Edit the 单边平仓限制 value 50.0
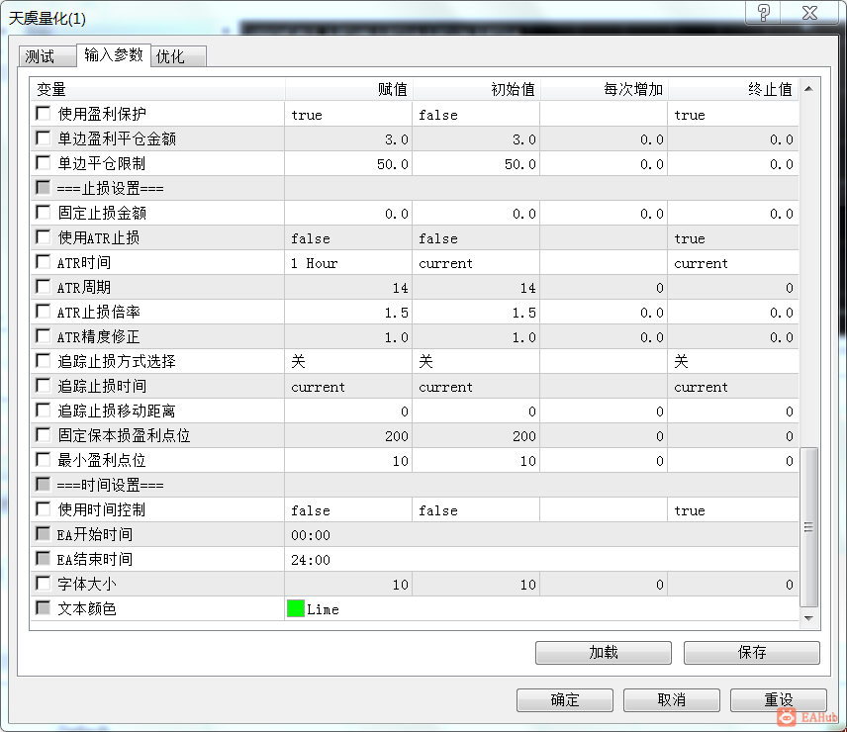This screenshot has width=847, height=732. 348,163
